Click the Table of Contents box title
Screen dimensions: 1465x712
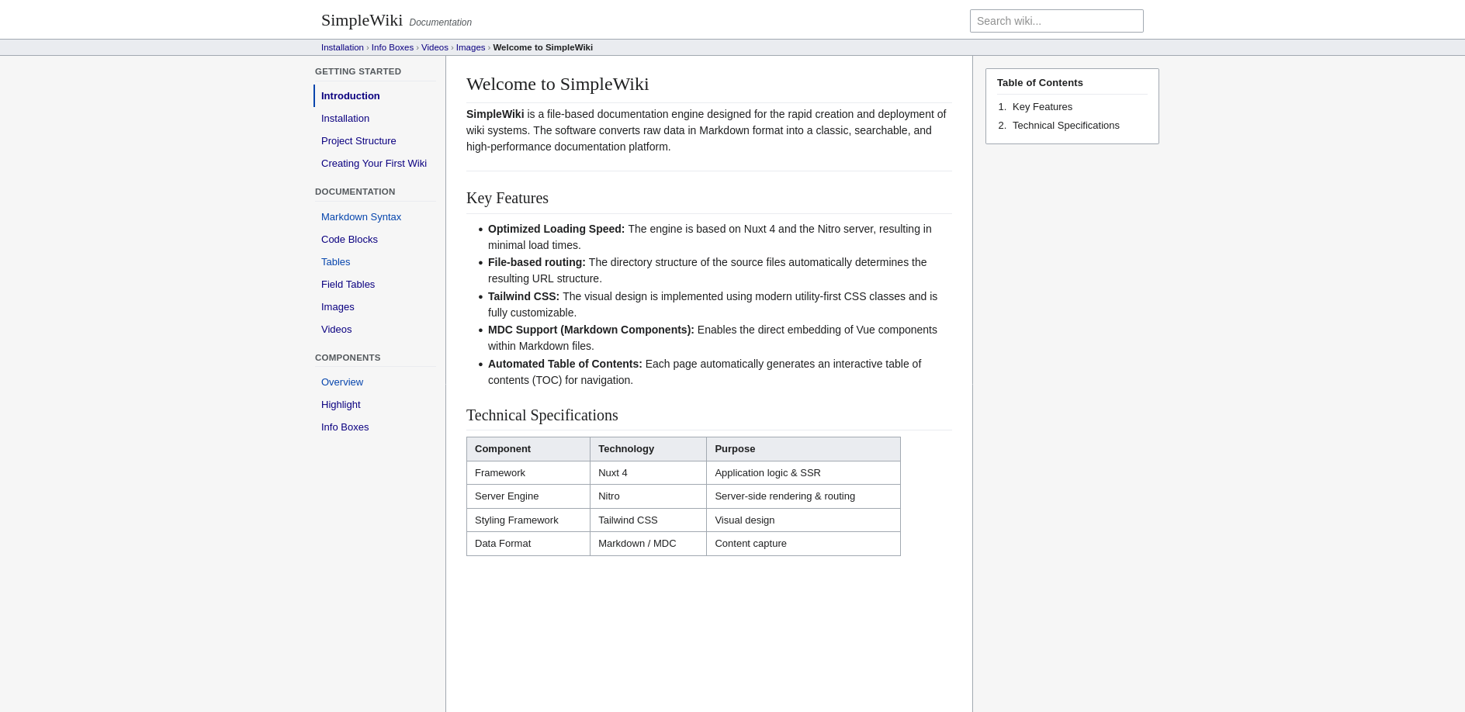1040,83
